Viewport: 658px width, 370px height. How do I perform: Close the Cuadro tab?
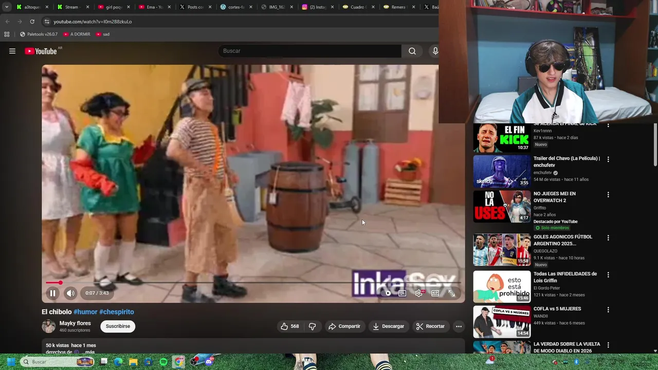click(373, 7)
